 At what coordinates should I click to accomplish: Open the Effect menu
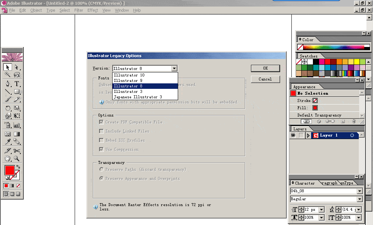(93, 10)
